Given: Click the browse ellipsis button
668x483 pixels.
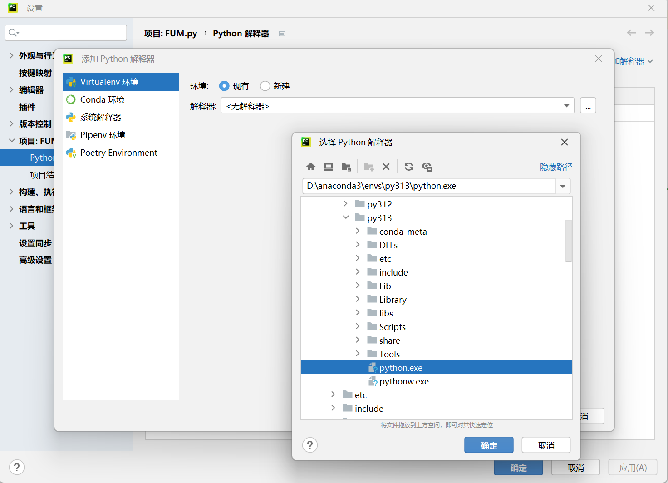Looking at the screenshot, I should click(588, 106).
